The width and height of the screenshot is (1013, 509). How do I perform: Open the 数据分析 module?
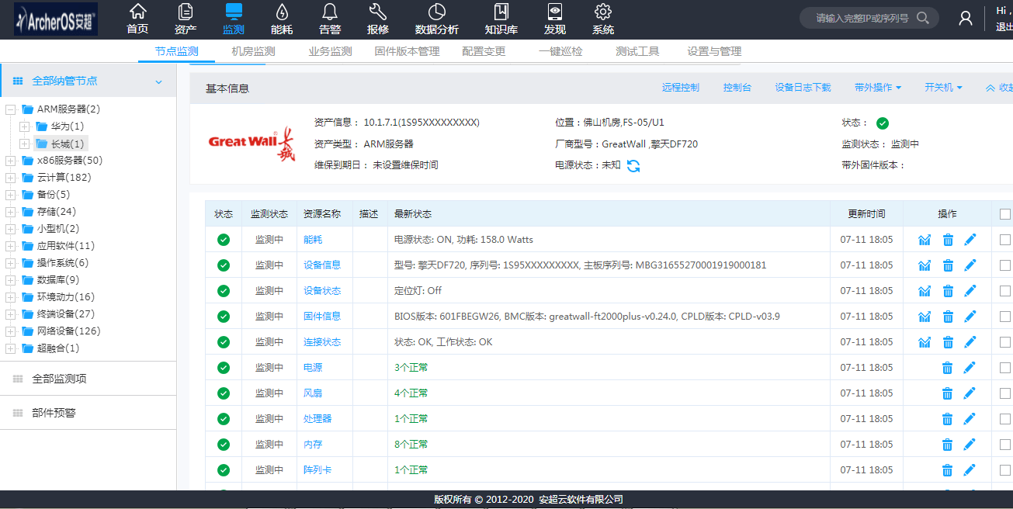tap(436, 19)
